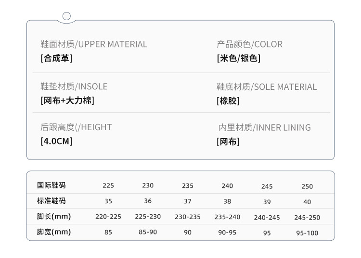Click the 标准鞋码 row header
This screenshot has width=361, height=258.
coord(52,201)
